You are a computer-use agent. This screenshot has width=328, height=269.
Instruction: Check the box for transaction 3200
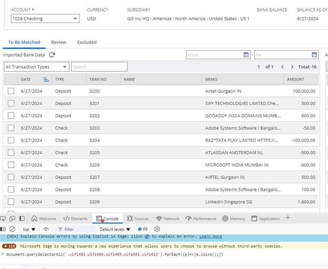point(11,91)
